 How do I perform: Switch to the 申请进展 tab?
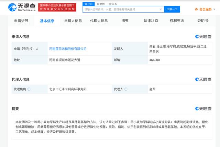(x=21, y=21)
